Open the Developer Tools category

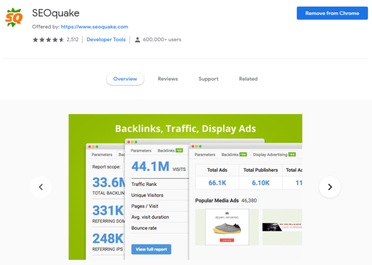click(x=106, y=40)
